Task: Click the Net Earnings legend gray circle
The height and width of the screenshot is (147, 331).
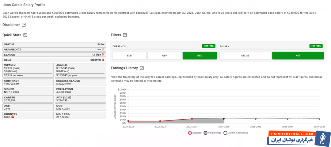Action: 205,133
